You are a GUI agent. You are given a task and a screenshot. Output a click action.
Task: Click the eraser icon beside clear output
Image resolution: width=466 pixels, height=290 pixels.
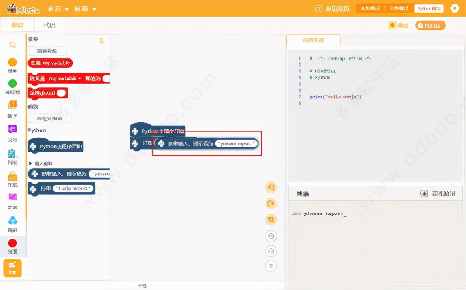pos(424,193)
